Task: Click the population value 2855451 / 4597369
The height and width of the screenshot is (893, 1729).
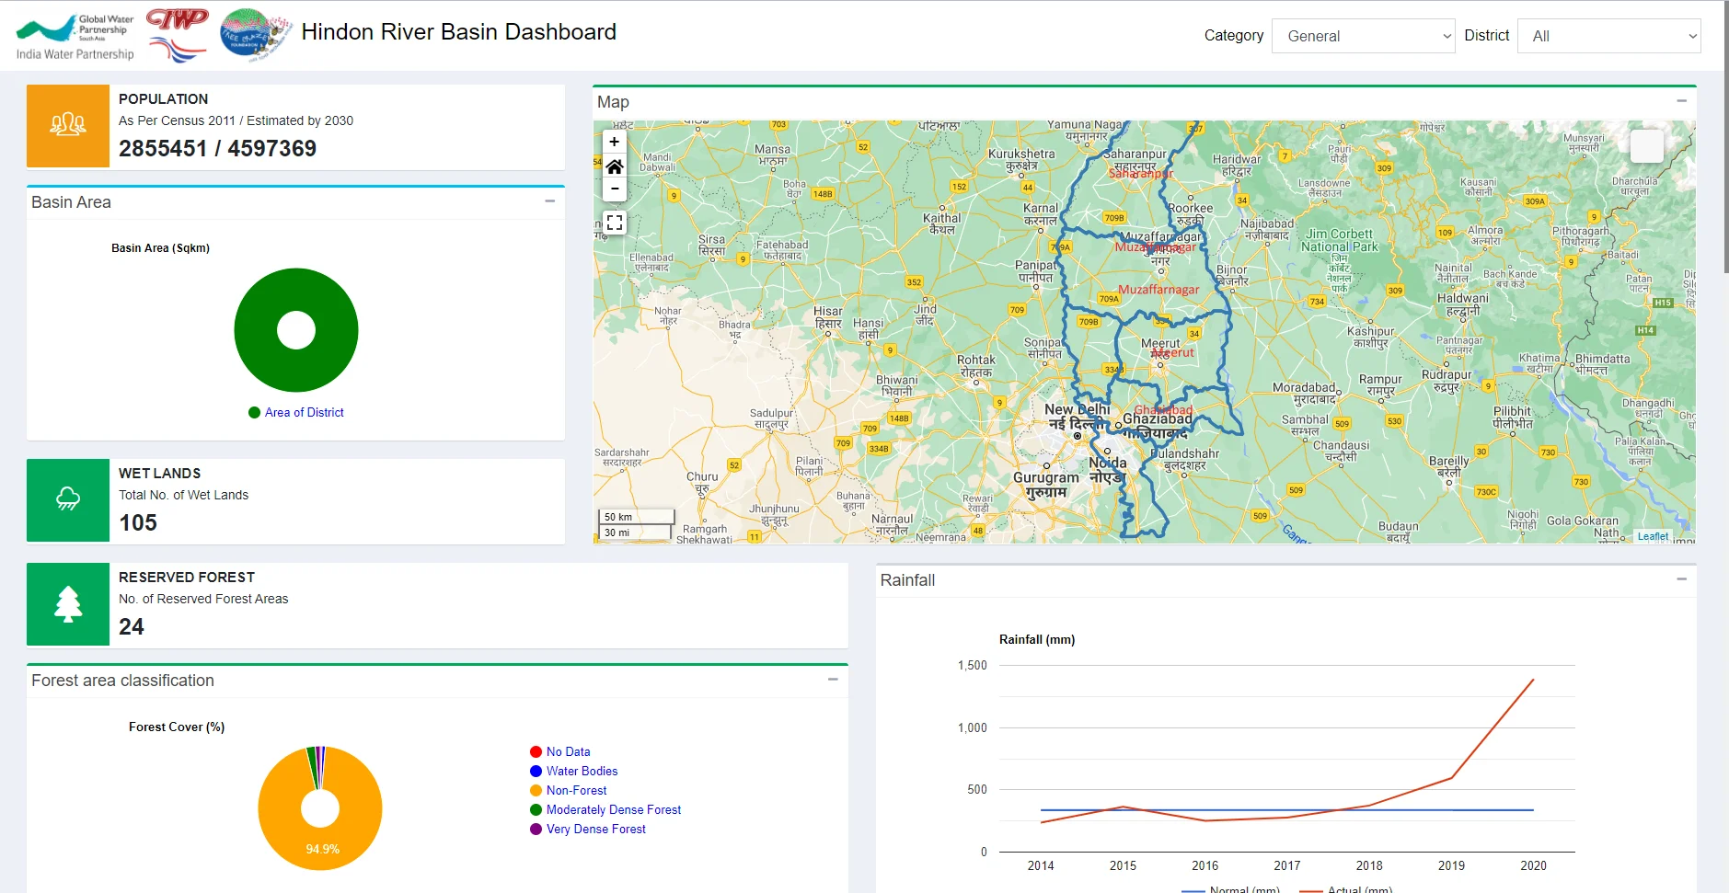Action: click(x=217, y=148)
